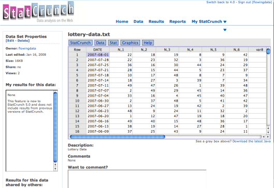Select date cell 2007-07-11

(x=98, y=86)
